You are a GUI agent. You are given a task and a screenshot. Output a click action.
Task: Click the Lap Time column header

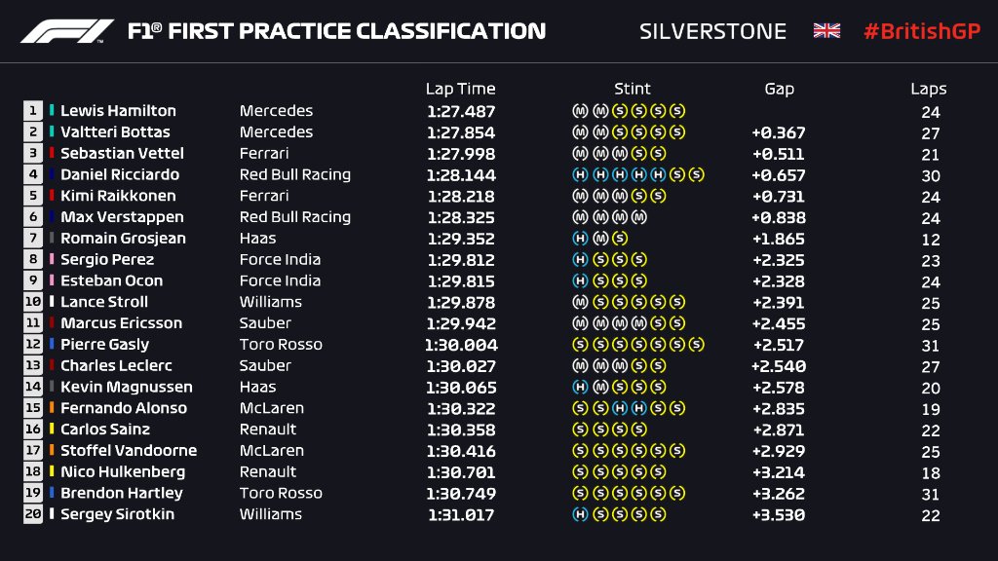(460, 89)
